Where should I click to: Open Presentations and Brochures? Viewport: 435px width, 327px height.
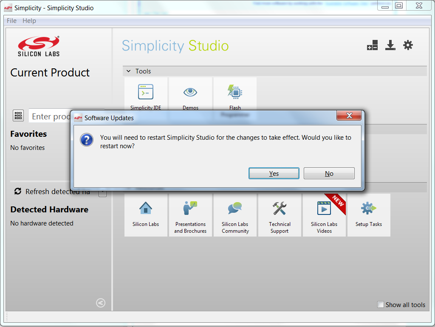pos(190,215)
